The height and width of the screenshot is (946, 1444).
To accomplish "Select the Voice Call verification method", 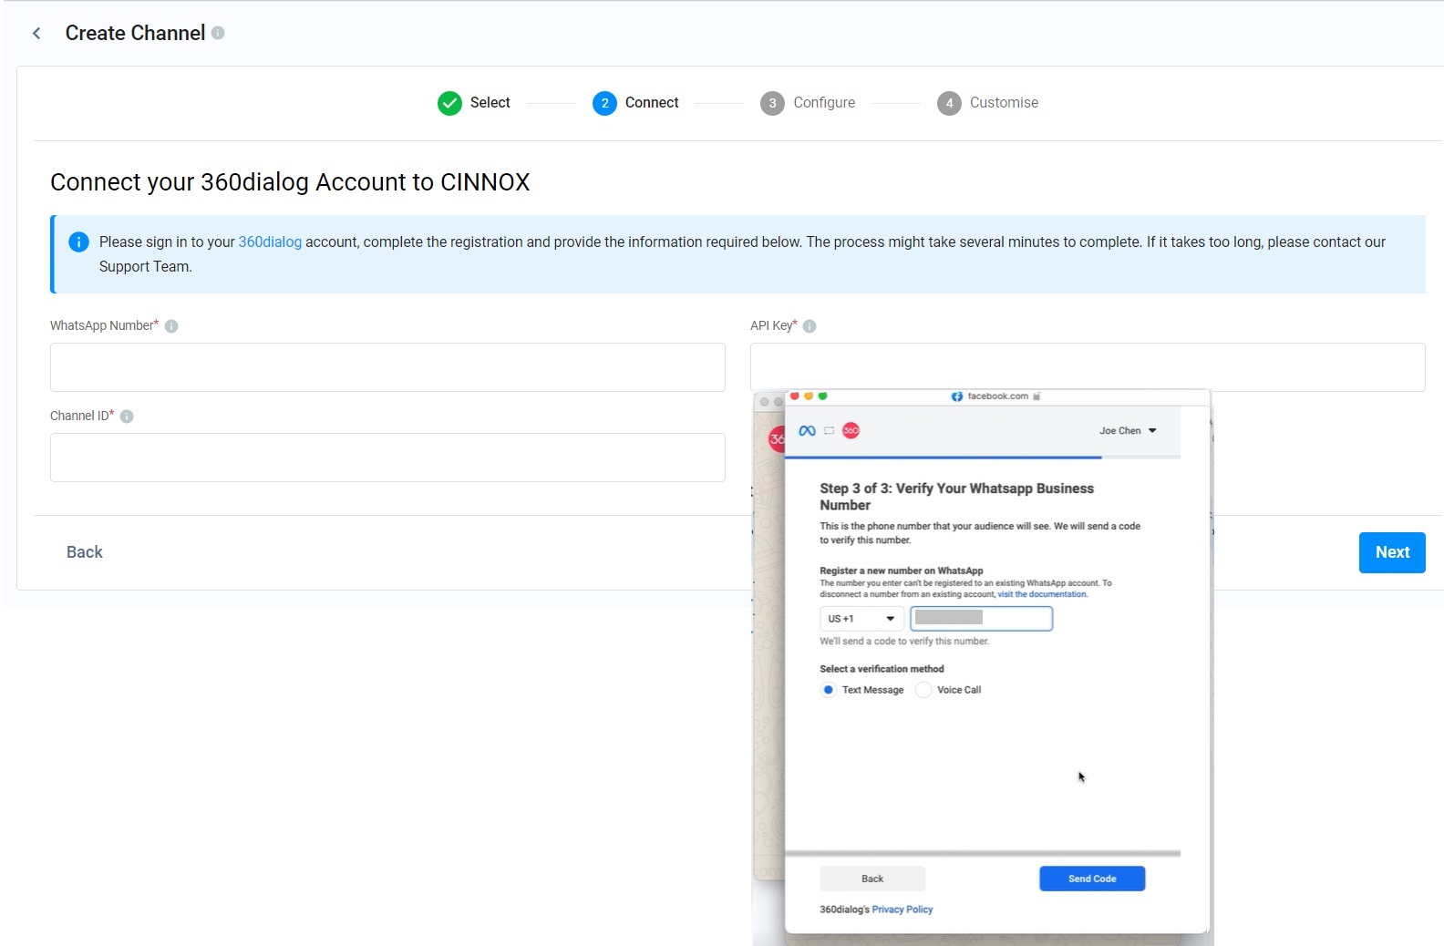I will (x=923, y=690).
